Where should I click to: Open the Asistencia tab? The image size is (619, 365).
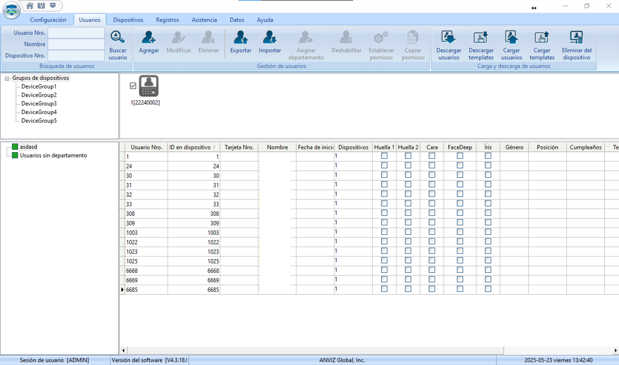pyautogui.click(x=204, y=20)
